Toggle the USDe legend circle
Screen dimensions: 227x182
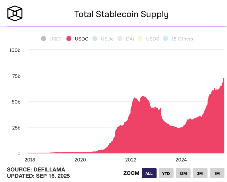95,39
